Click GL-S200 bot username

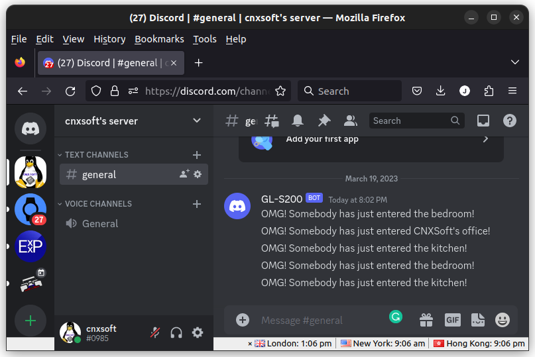282,199
